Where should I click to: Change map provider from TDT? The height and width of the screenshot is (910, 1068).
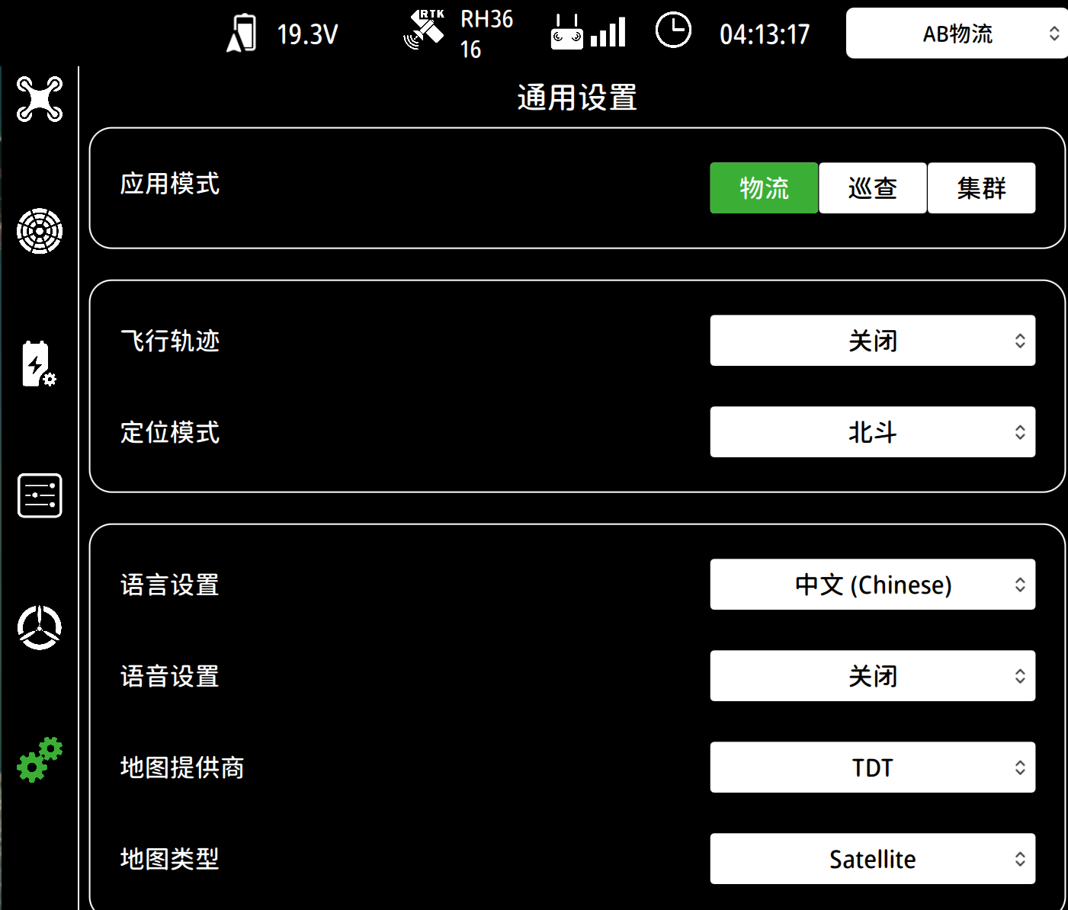coord(871,767)
